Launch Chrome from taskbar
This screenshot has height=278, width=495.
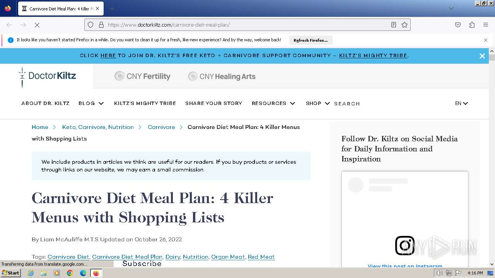point(70,273)
